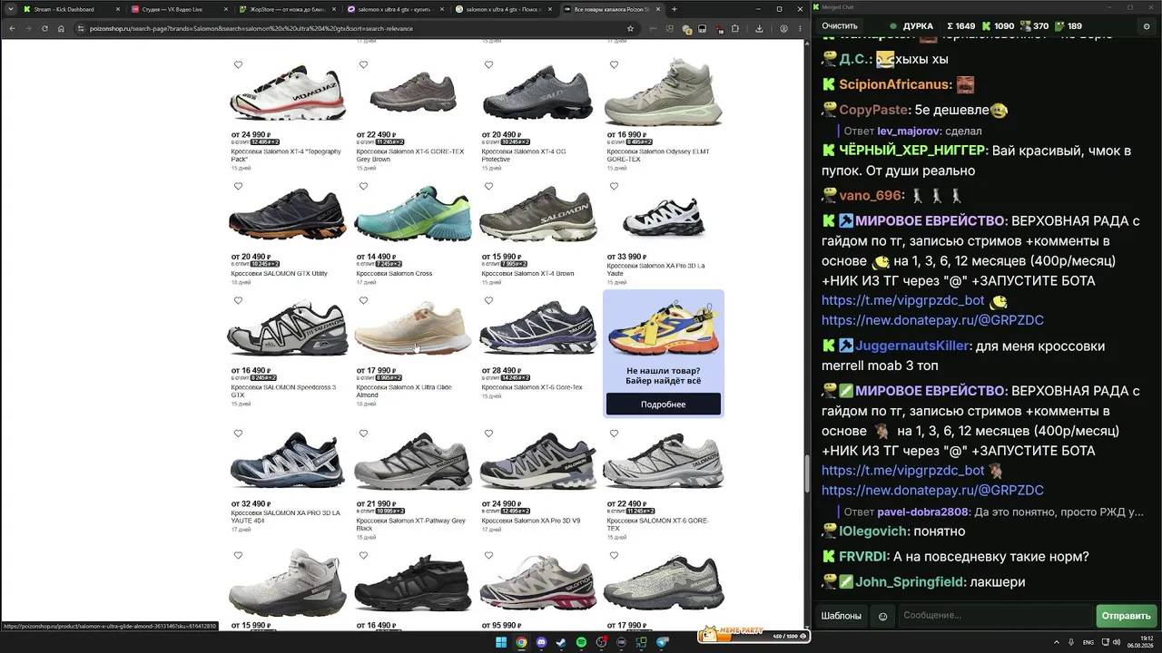Like the SALOMON XA PRO 3D LA YAUTE 404 heart icon

[238, 434]
